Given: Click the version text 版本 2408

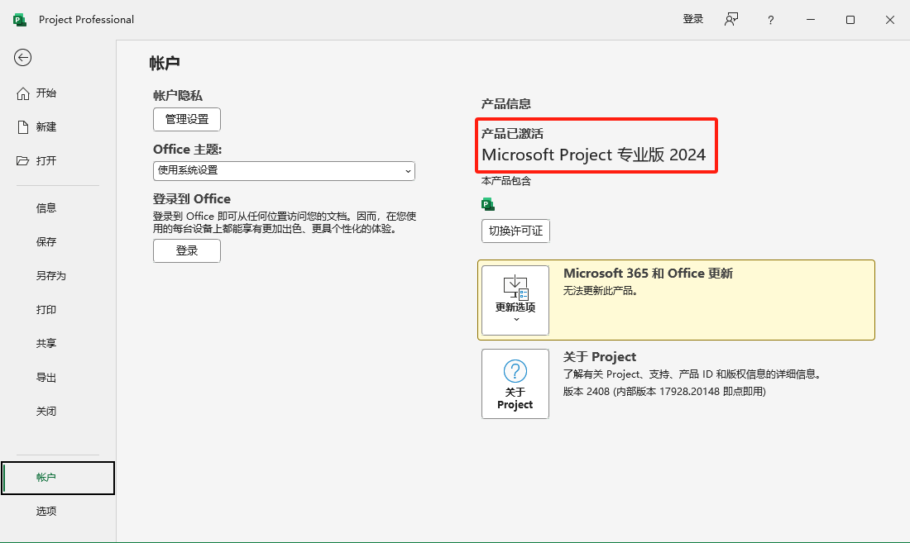Looking at the screenshot, I should point(664,392).
